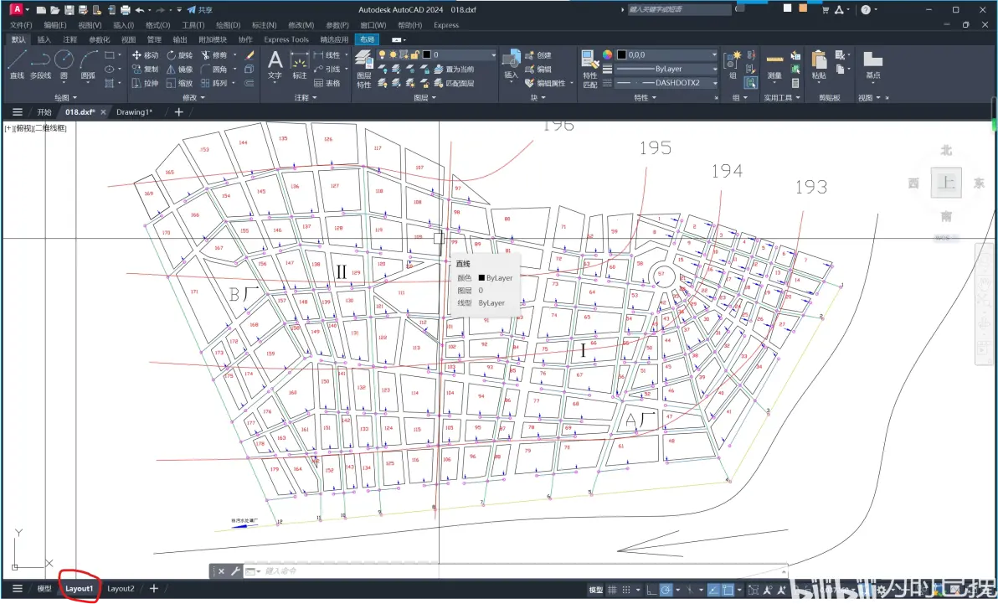Click Edit Attributes (编辑属性) button

tap(546, 83)
